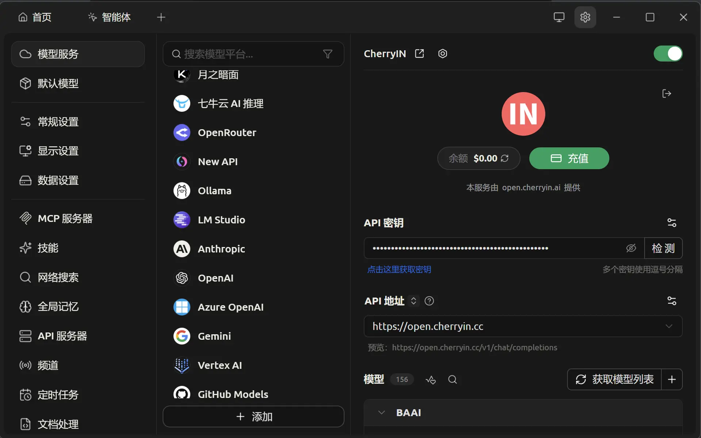Open CherryIN provider settings hexagon icon
The width and height of the screenshot is (701, 438).
point(443,54)
